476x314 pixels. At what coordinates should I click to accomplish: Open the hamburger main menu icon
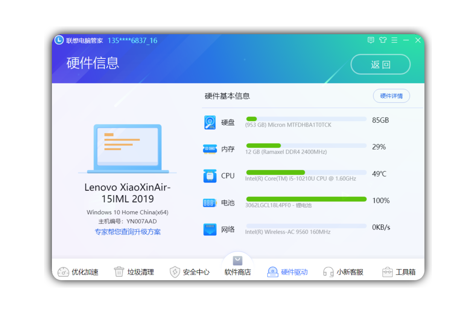[394, 40]
